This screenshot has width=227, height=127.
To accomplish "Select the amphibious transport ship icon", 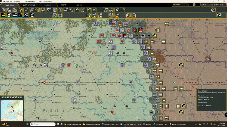I will 20,15.
